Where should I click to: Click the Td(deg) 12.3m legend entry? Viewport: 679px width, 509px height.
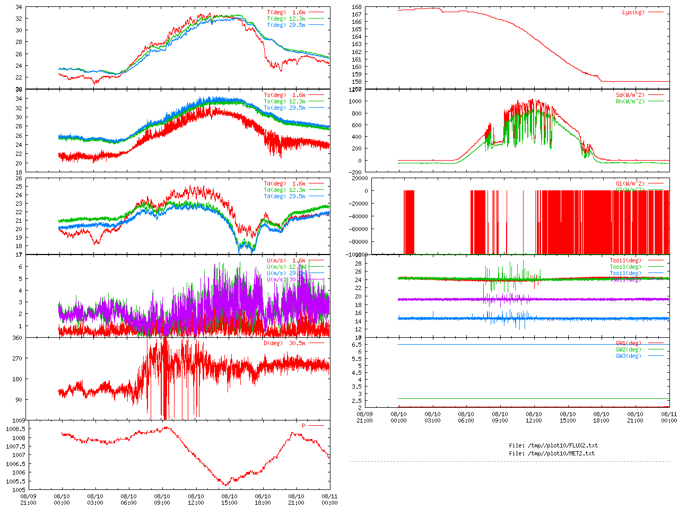tap(284, 190)
